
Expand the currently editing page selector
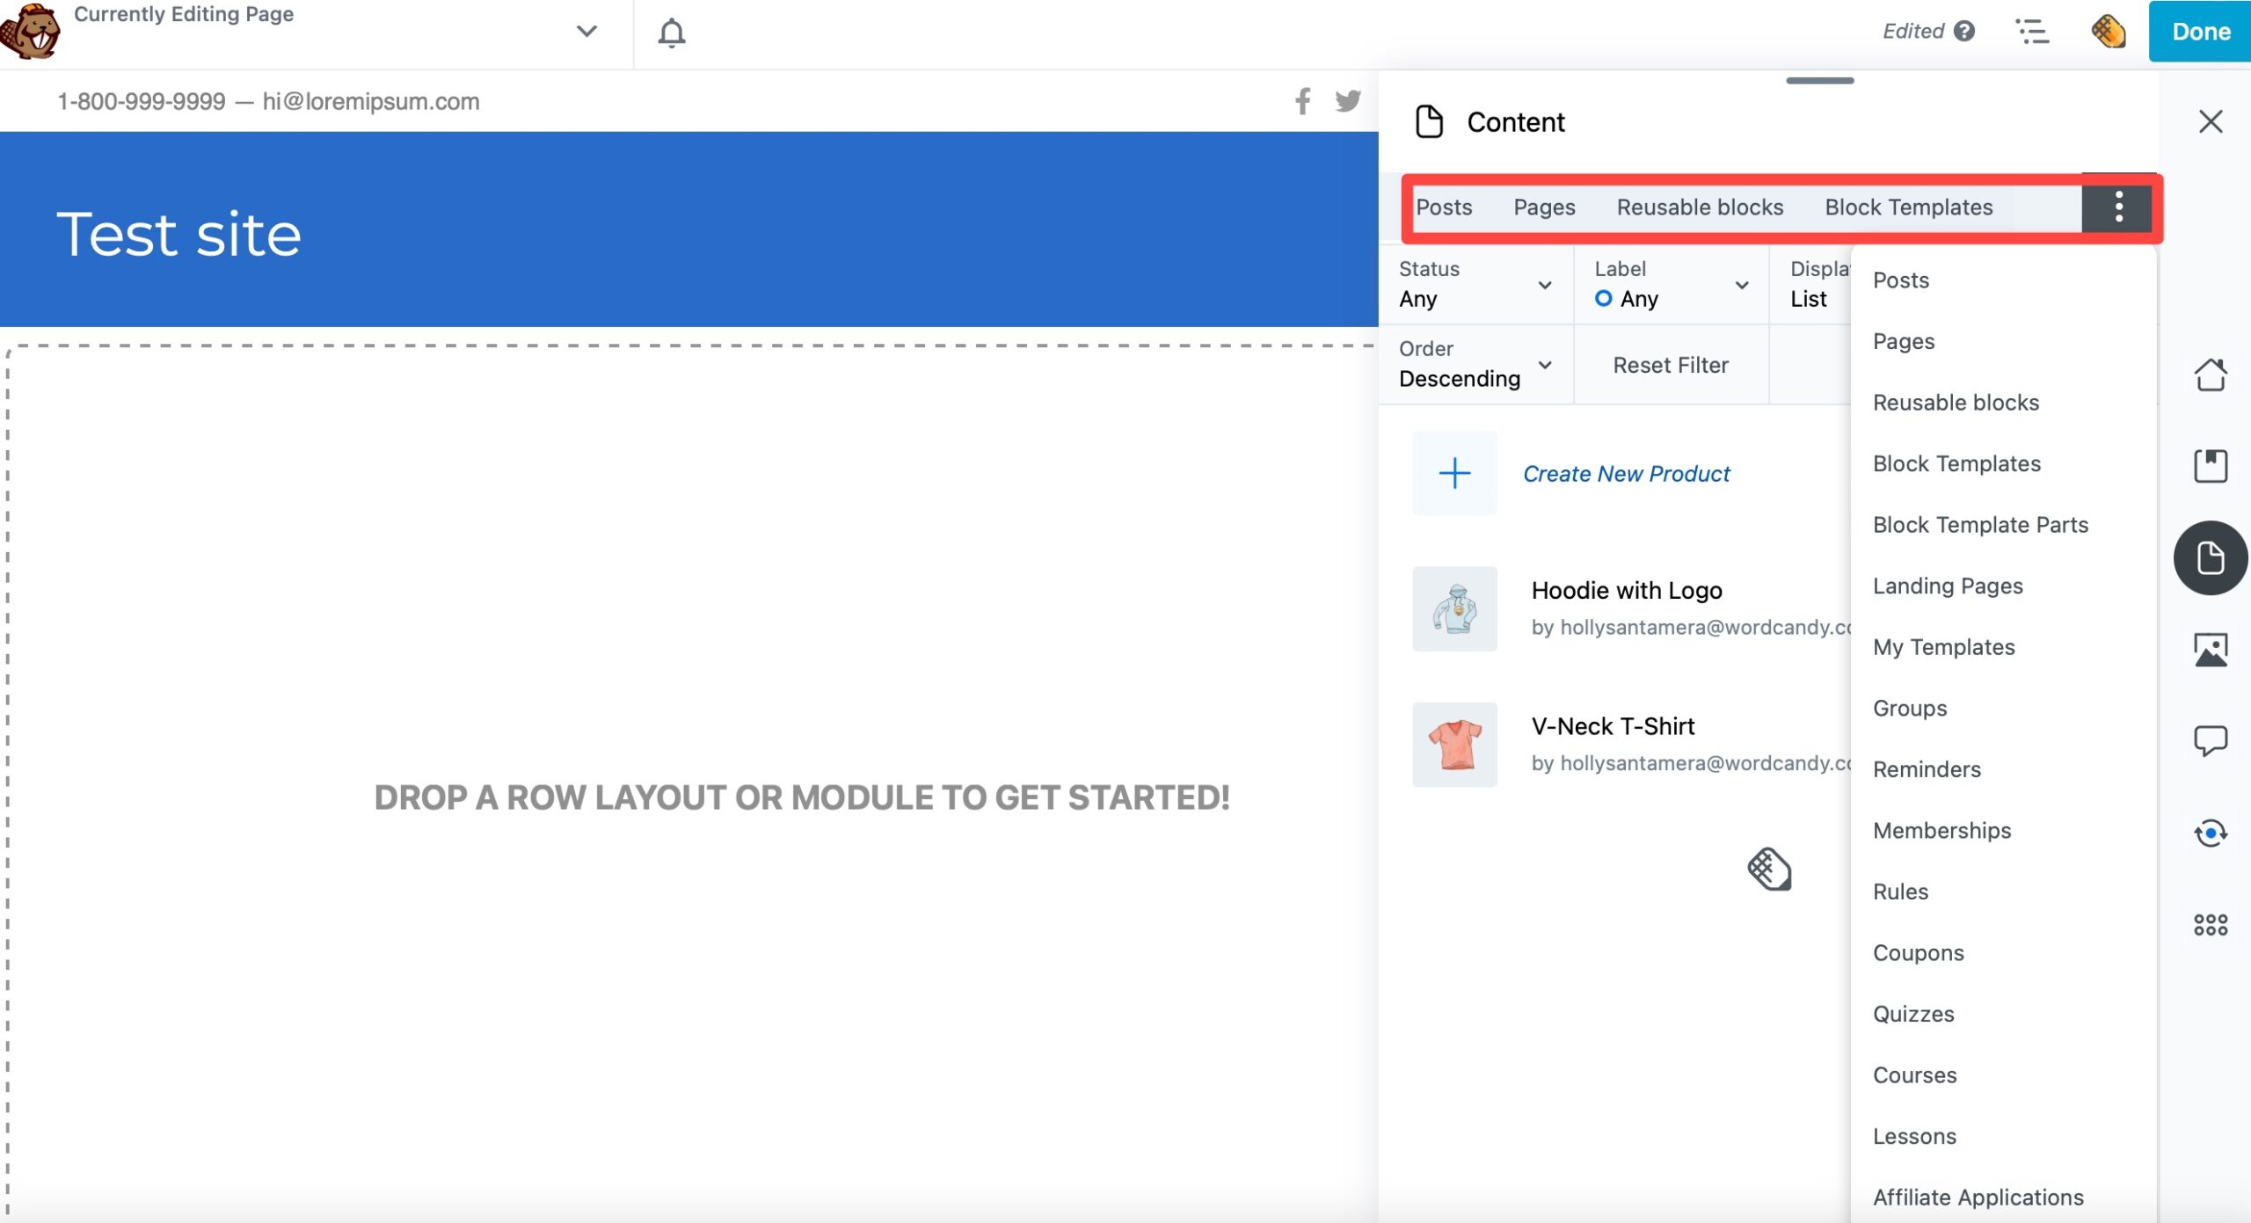pos(586,32)
